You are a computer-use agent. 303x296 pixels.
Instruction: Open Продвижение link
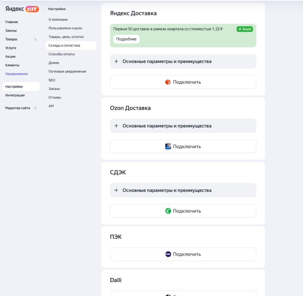coord(17,74)
